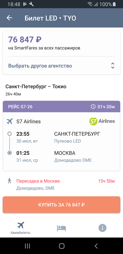Open Выбрать другое агентство selector
This screenshot has width=123, height=254.
point(61,66)
